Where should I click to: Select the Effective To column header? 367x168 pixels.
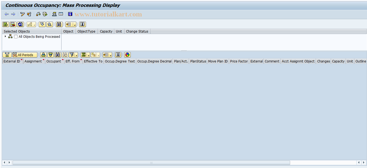93,61
